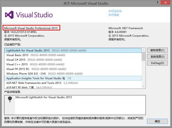Click the installed products scrollbar down arrow
Viewport: 172px width, 128px height.
[x=144, y=87]
